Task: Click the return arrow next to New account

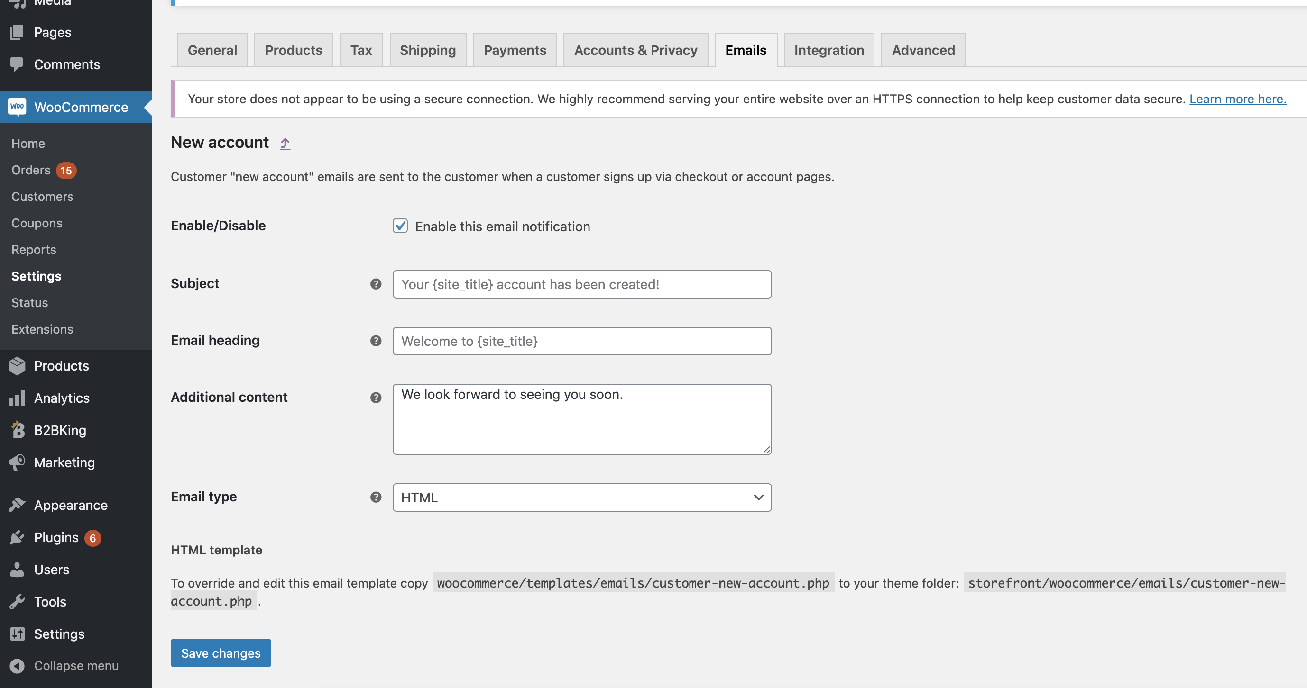Action: click(x=285, y=144)
